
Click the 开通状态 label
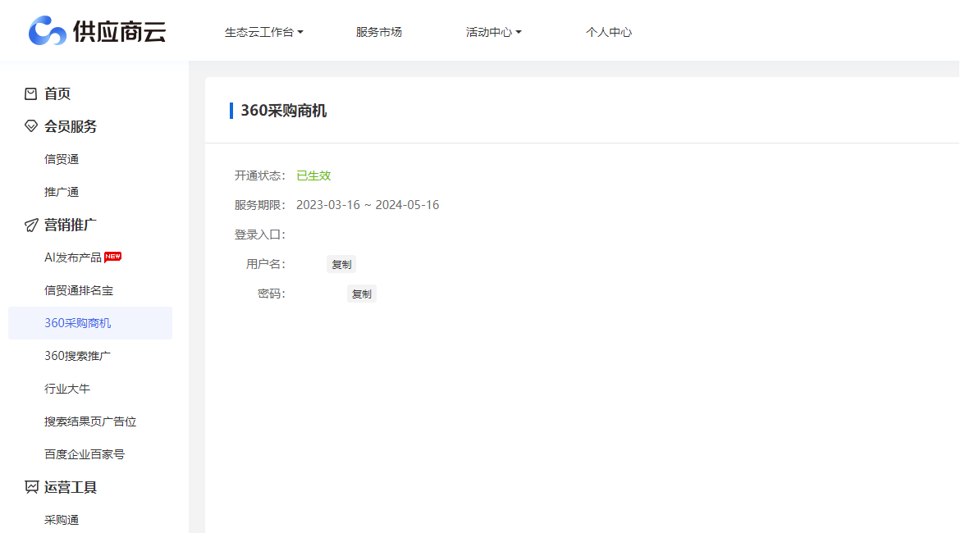(259, 175)
